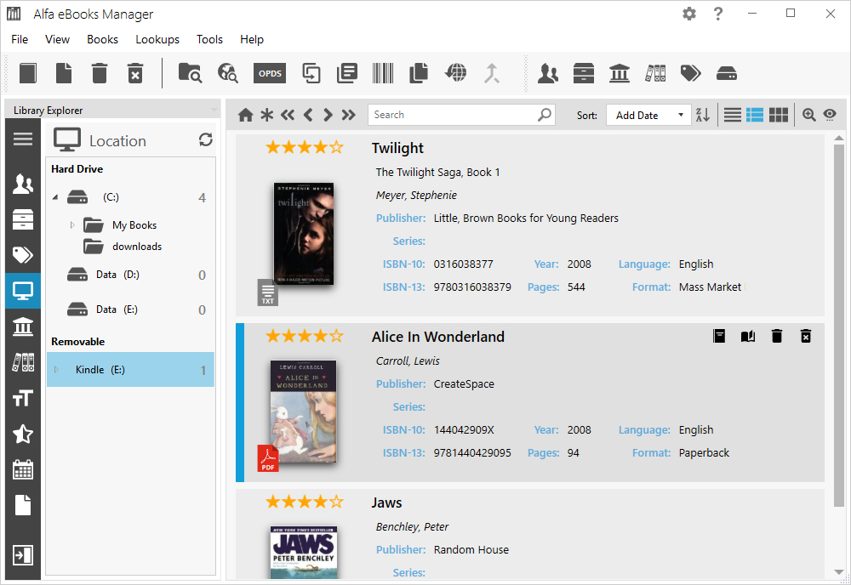Click the Alice In Wonderland row's trash icon
The width and height of the screenshot is (851, 585).
[777, 336]
